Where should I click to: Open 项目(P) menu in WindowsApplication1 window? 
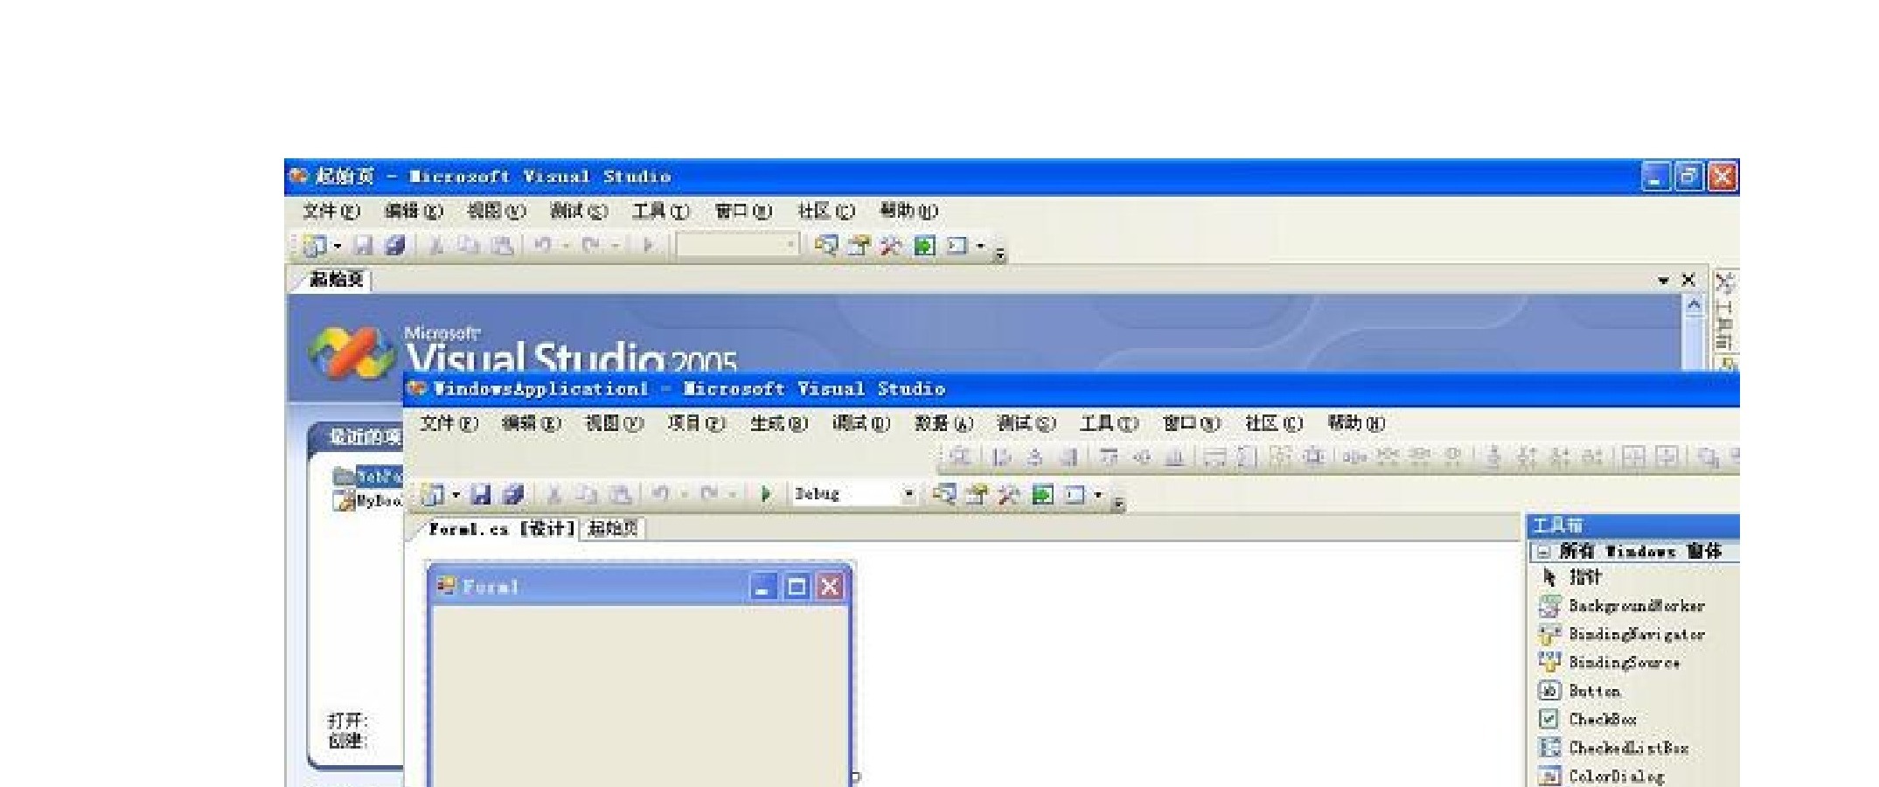pyautogui.click(x=696, y=423)
